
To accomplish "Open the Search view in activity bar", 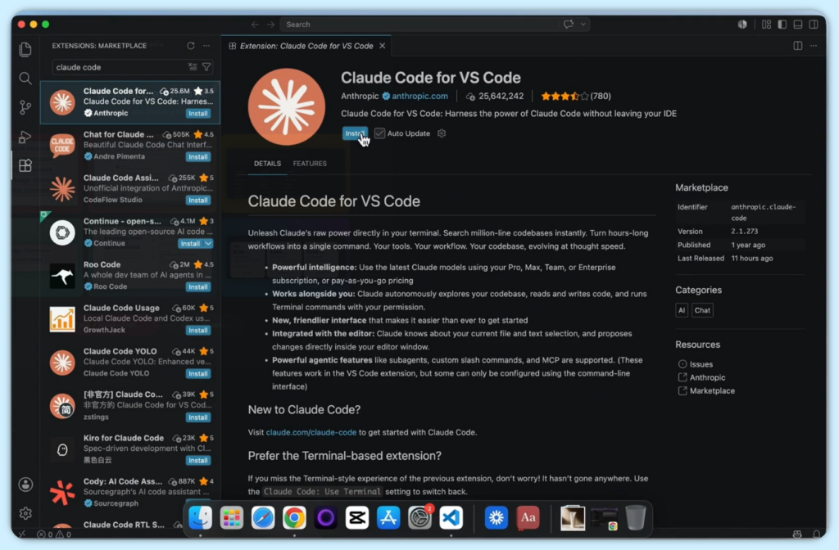I will point(25,79).
